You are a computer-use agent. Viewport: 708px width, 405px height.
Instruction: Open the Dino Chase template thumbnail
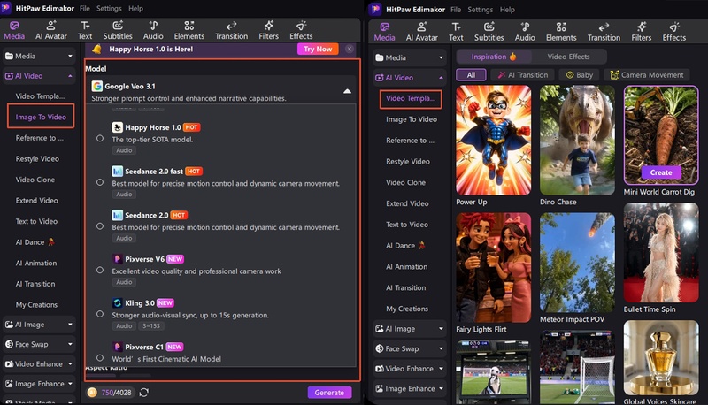577,141
